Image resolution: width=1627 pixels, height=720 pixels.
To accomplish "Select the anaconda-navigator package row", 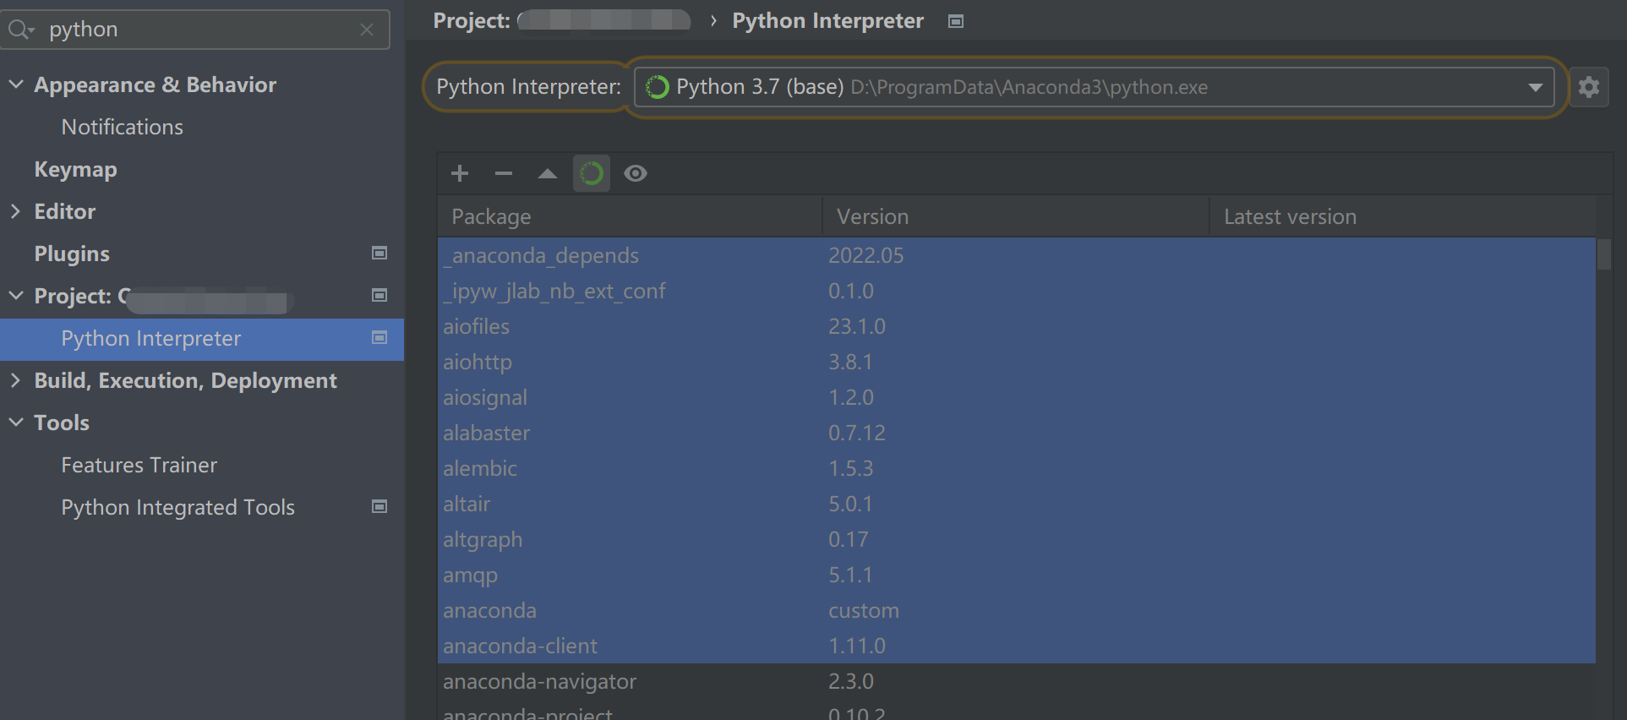I will [x=541, y=681].
